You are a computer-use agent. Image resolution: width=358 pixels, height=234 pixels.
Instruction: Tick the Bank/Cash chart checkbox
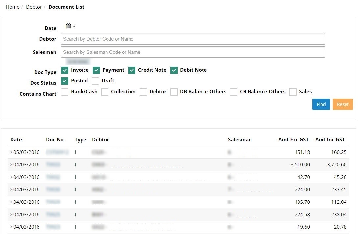point(65,92)
